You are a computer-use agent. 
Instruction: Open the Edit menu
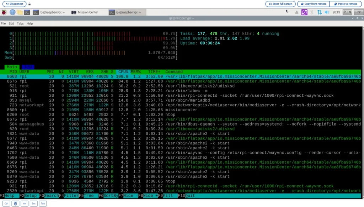(11, 23)
